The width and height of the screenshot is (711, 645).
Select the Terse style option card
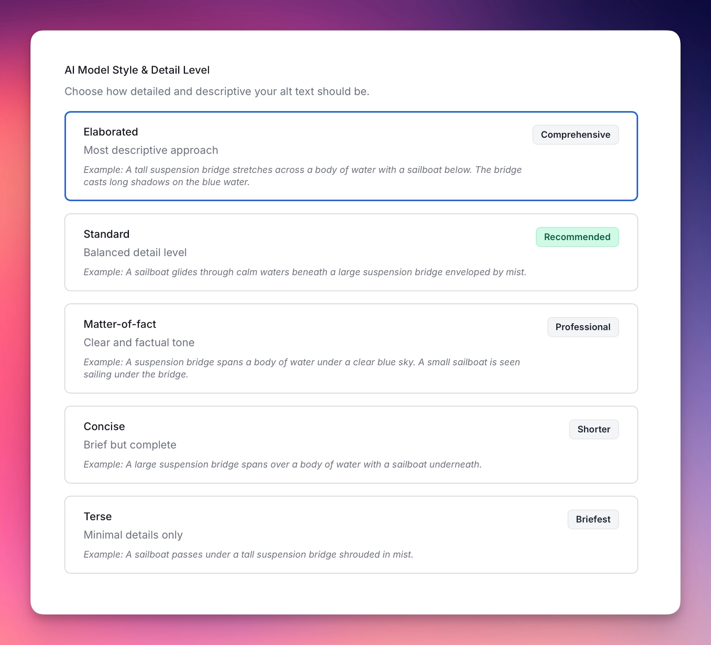click(x=351, y=535)
